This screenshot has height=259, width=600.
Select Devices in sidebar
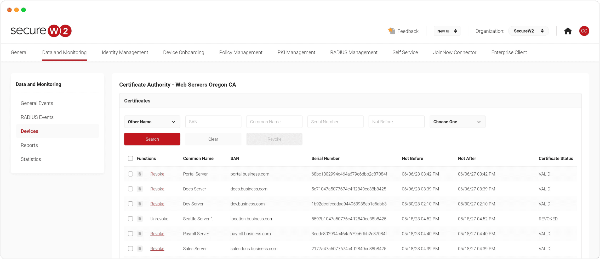click(x=58, y=131)
